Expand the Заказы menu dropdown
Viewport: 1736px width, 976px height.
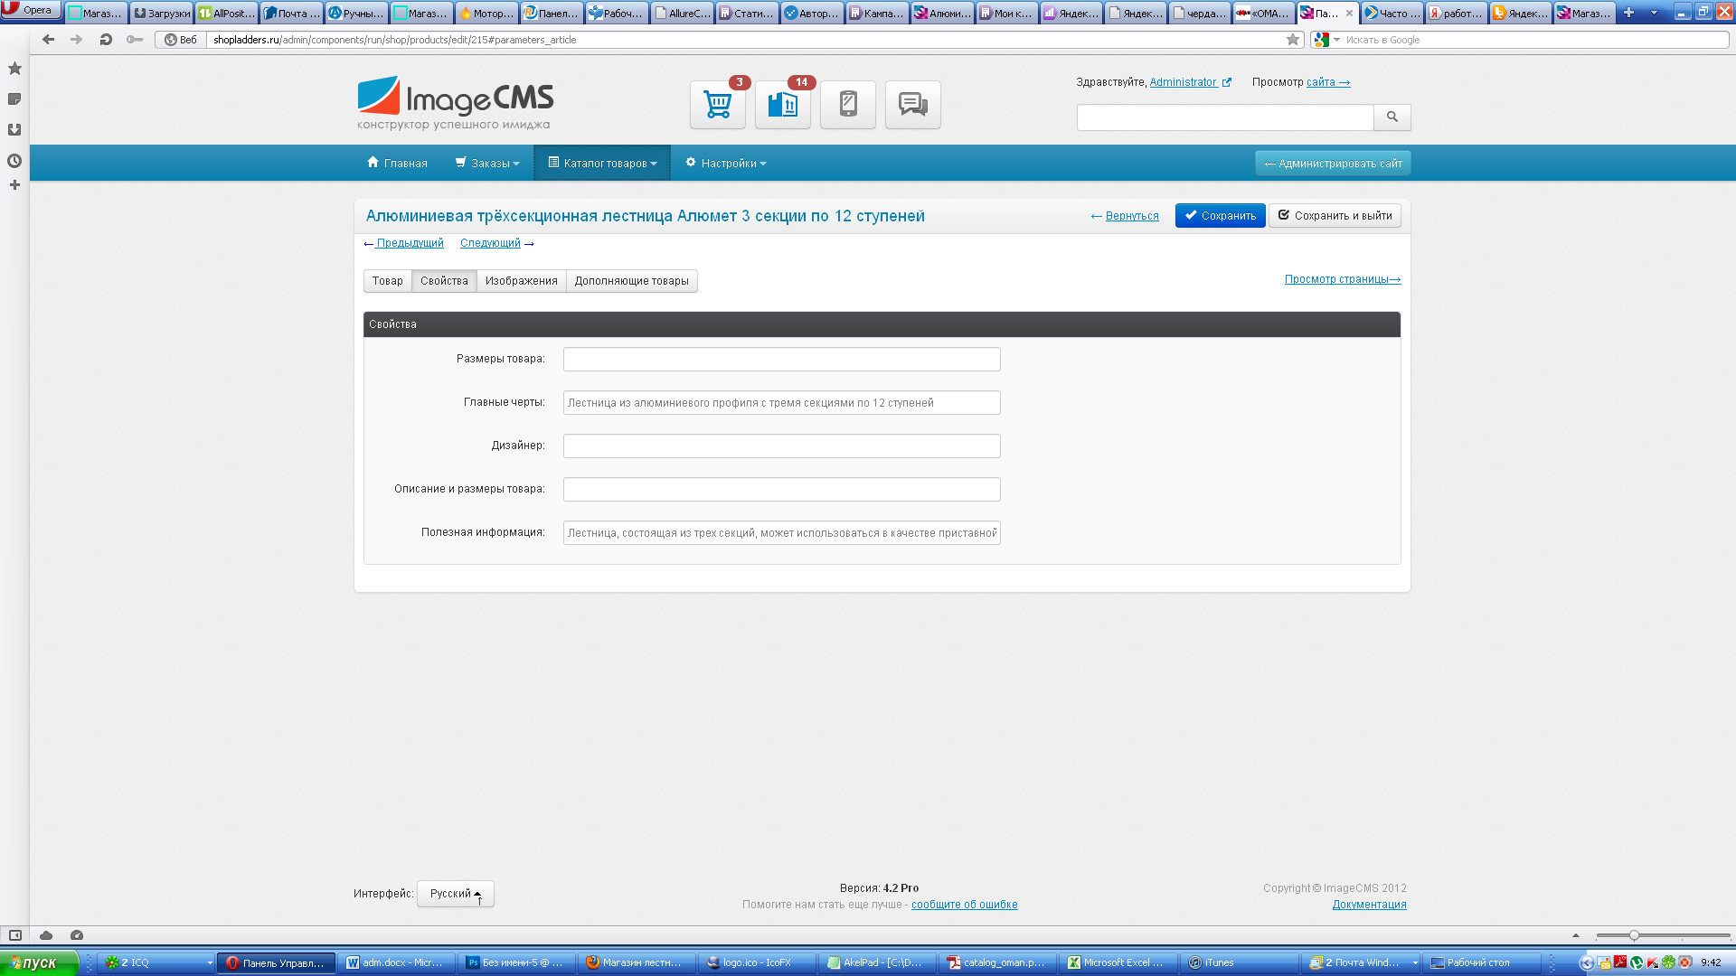coord(488,164)
